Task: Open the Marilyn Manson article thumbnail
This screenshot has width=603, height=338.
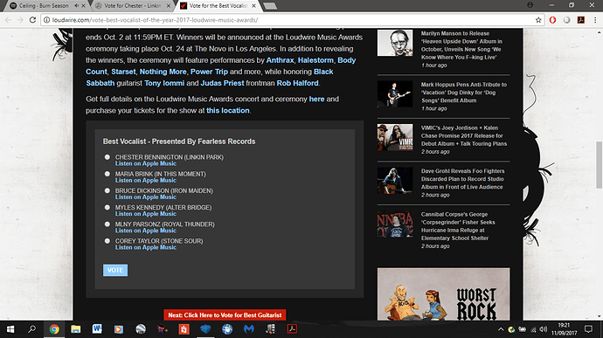Action: [x=395, y=43]
